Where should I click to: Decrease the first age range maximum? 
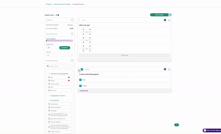[x=90, y=34]
